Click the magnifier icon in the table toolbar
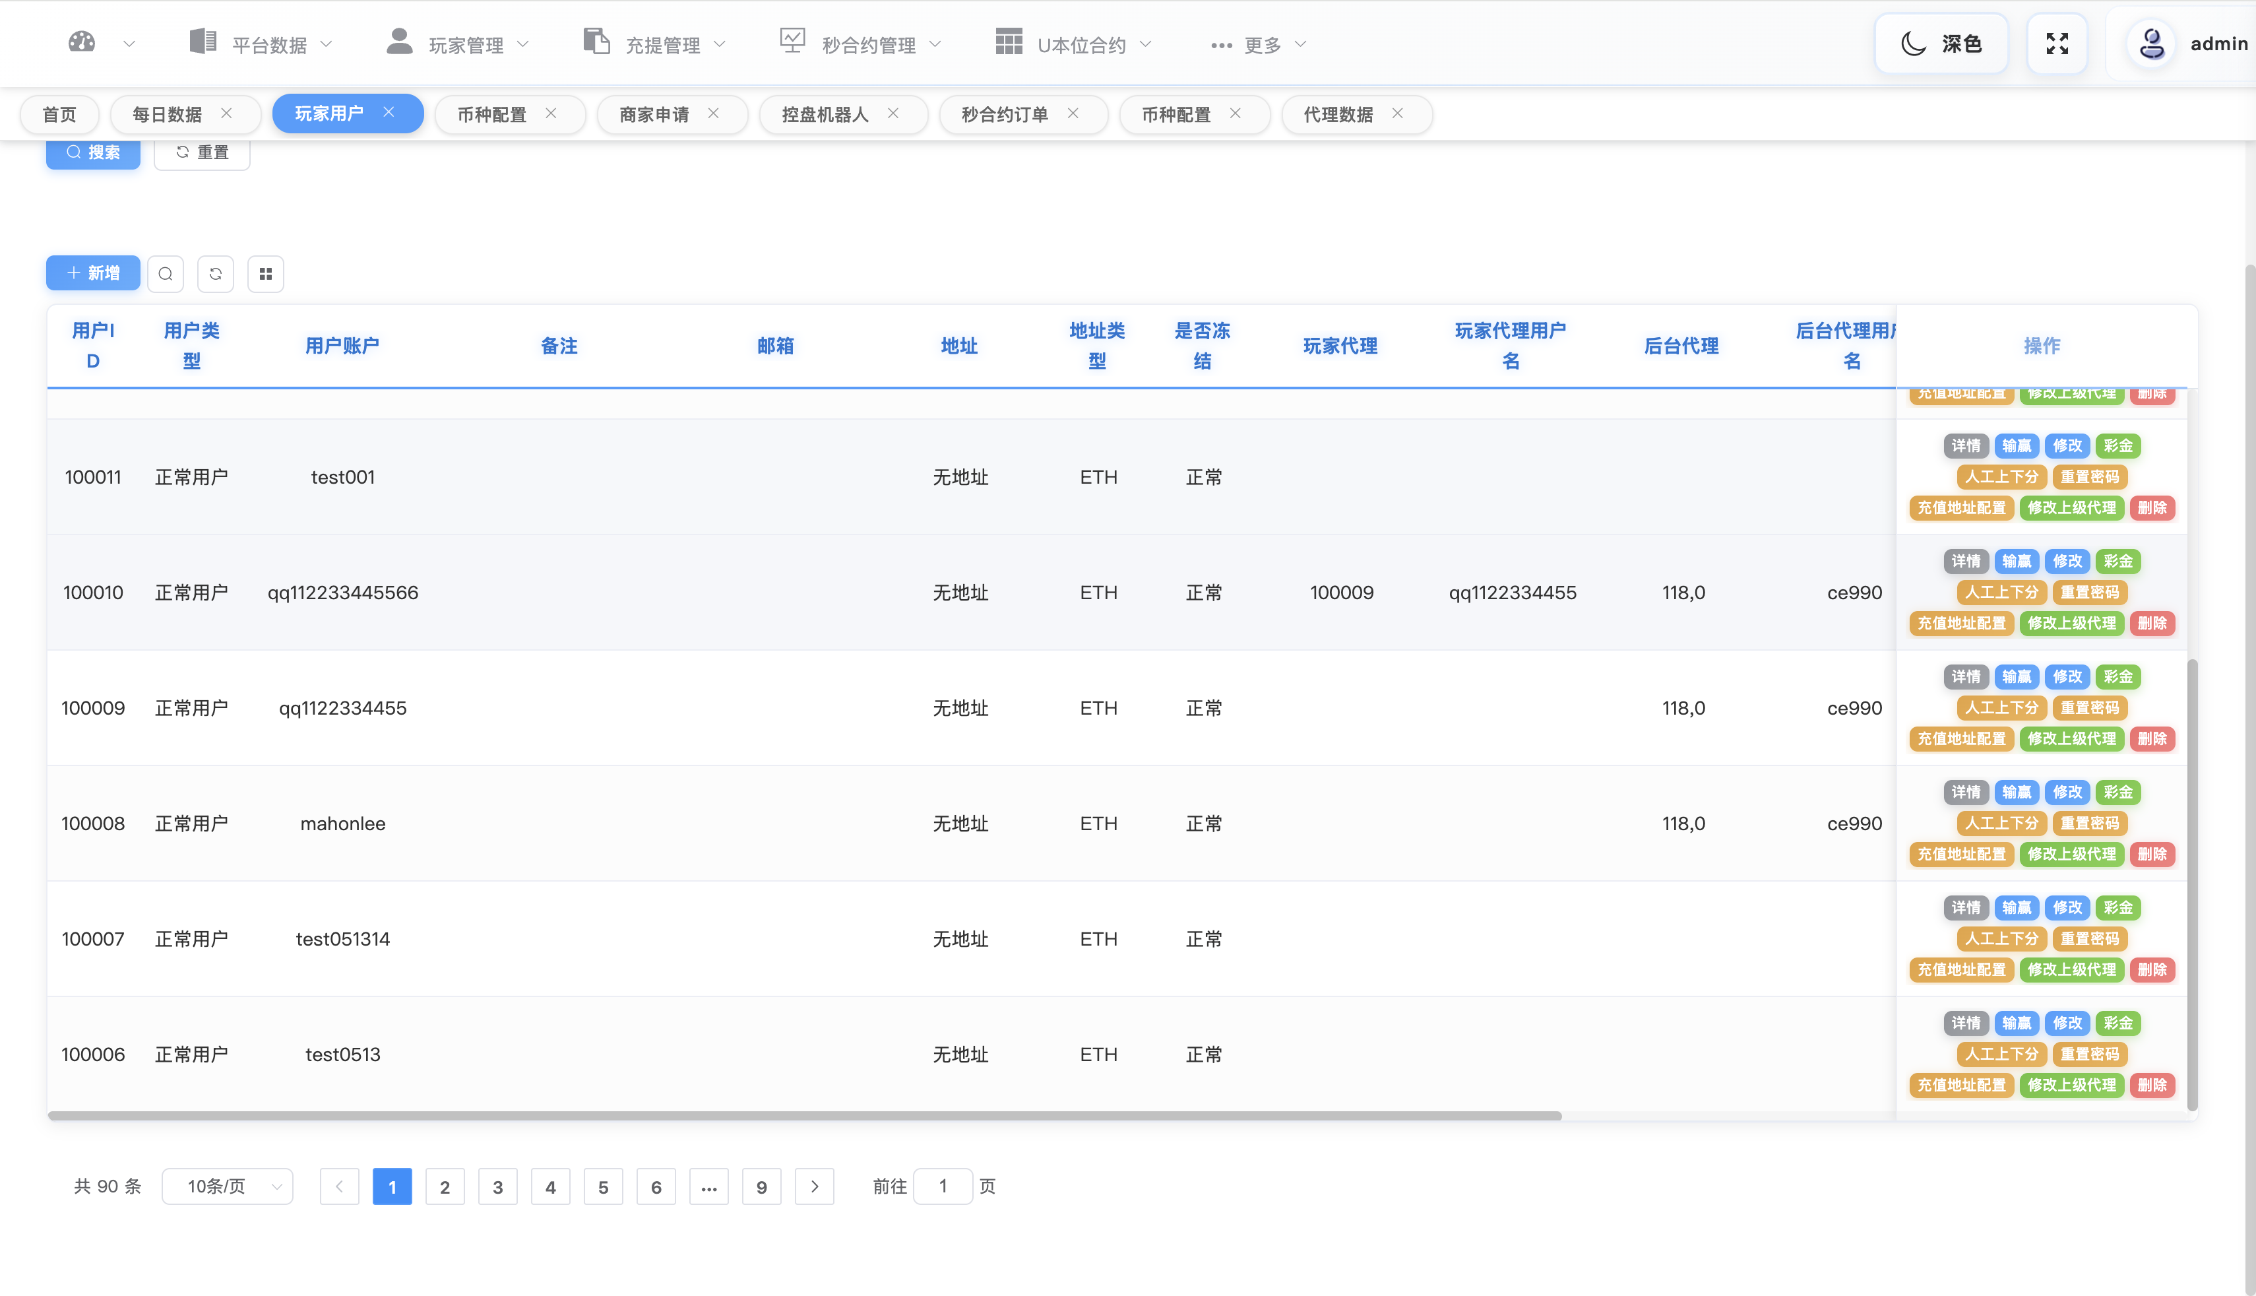2256x1296 pixels. point(166,273)
